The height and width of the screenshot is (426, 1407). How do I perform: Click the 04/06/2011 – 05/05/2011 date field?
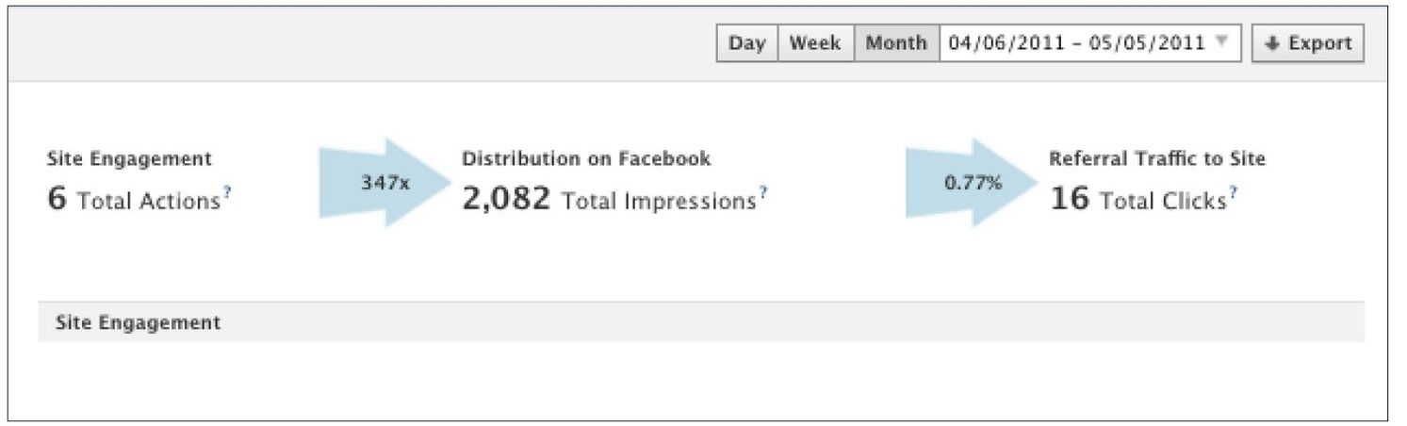[1076, 43]
